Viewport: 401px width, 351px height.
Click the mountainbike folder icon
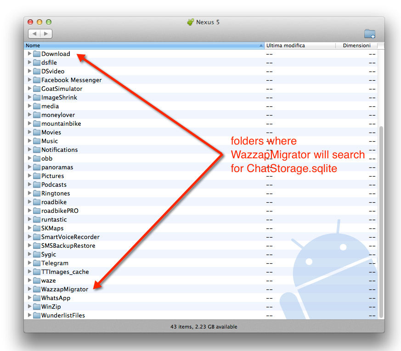click(x=37, y=123)
